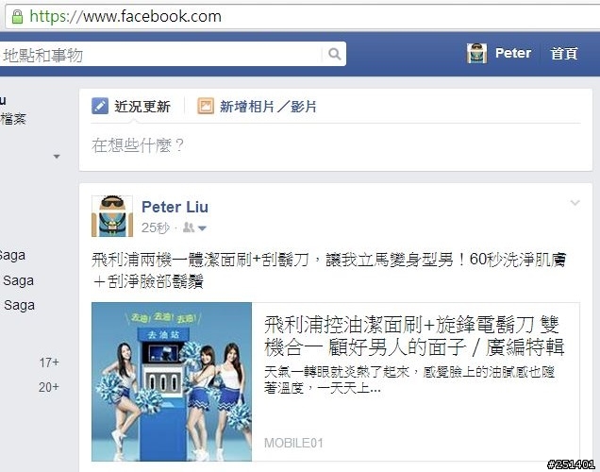This screenshot has width=600, height=472.
Task: Focus the Facebook search field
Action: click(160, 55)
